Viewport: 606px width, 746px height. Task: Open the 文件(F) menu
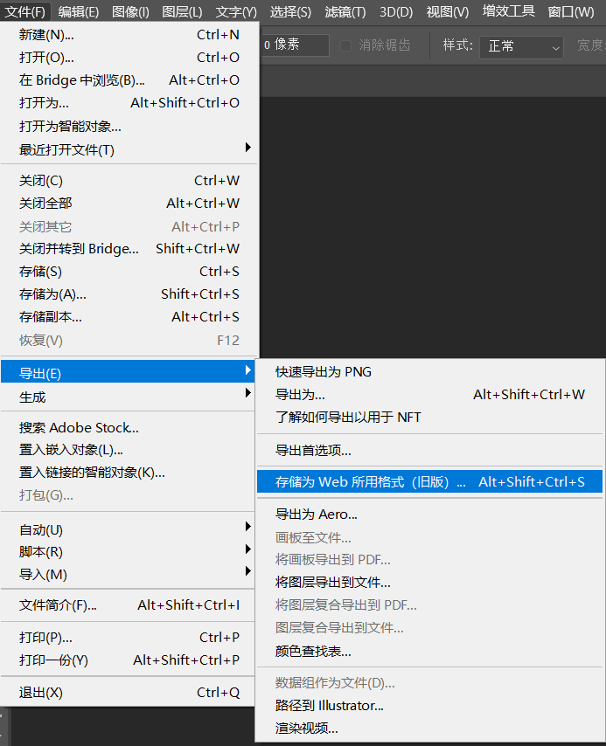coord(24,11)
